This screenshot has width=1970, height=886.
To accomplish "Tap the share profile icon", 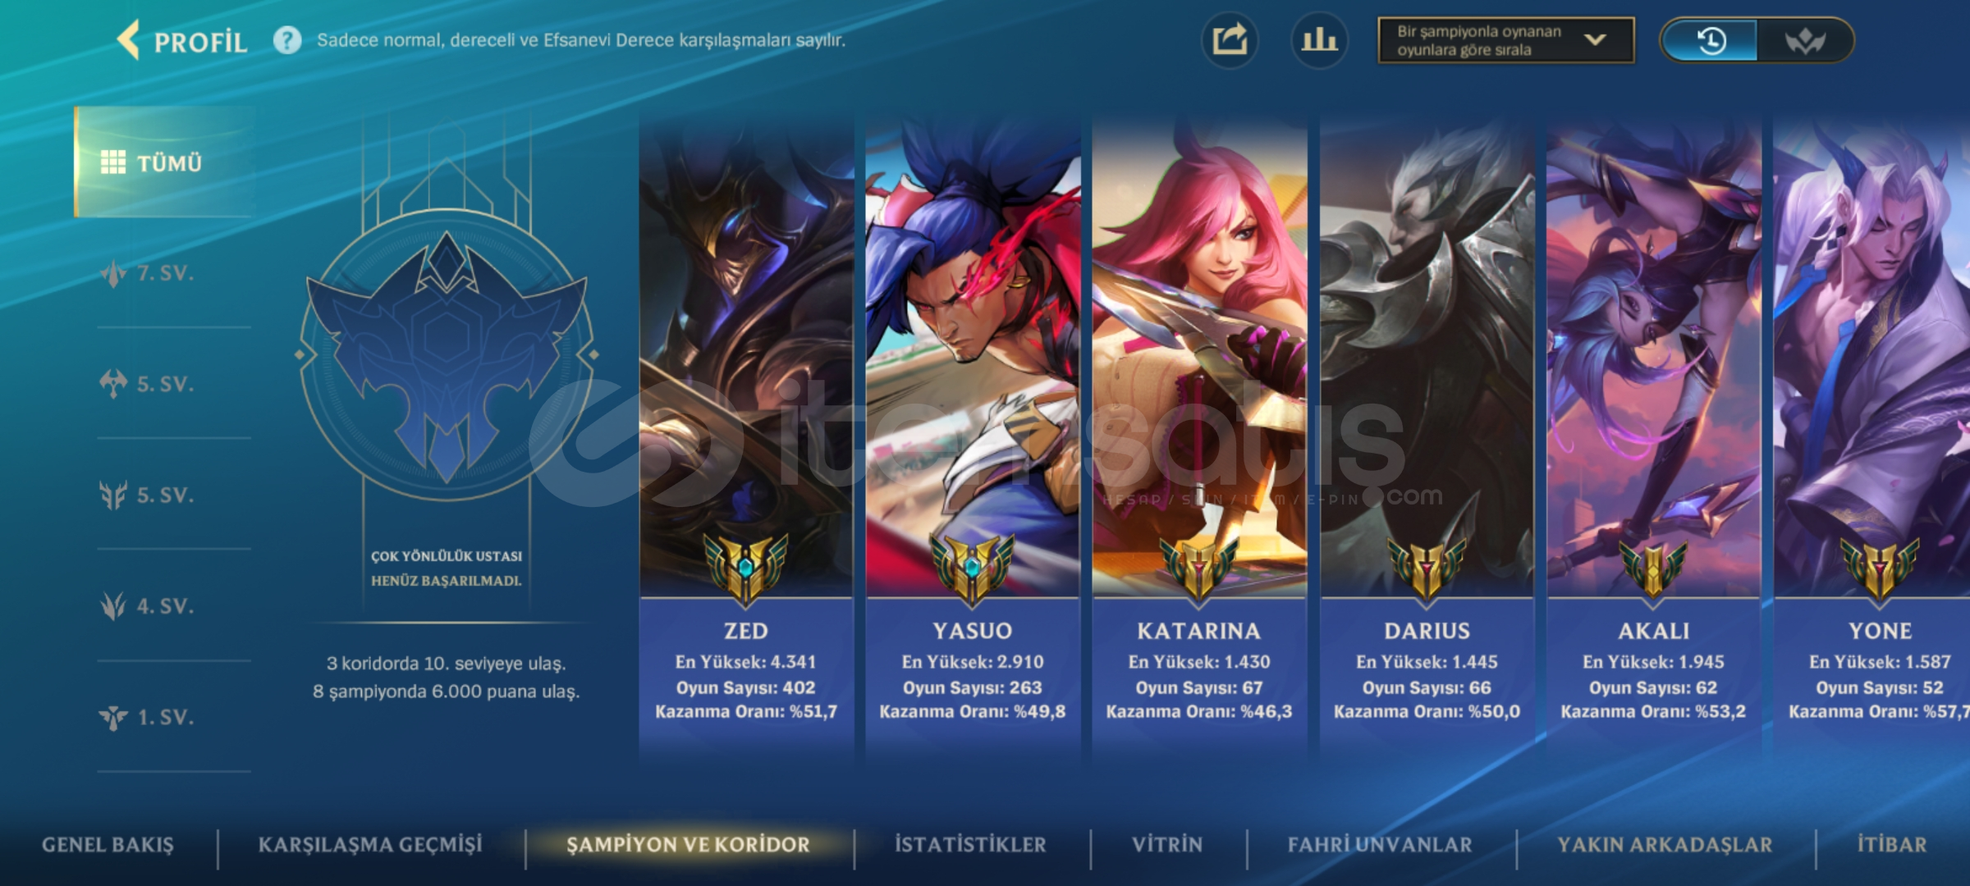I will tap(1230, 40).
